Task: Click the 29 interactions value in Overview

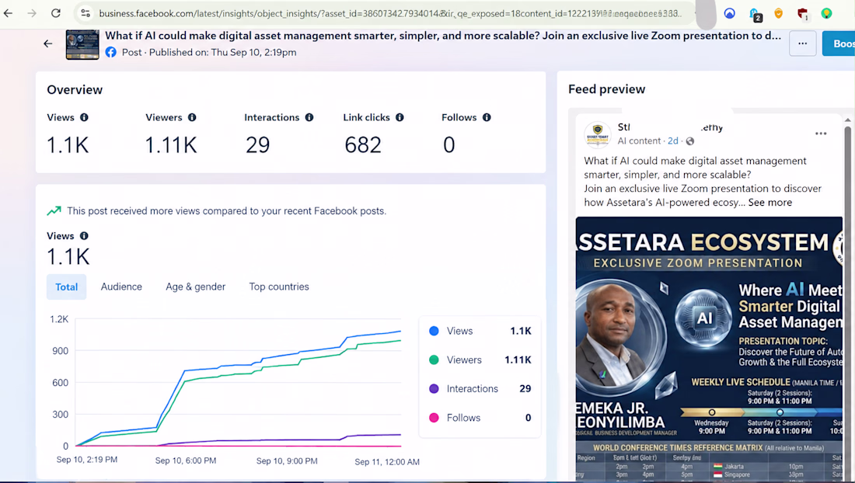Action: point(257,145)
